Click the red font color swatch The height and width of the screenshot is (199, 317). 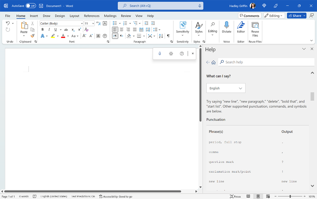[63, 36]
